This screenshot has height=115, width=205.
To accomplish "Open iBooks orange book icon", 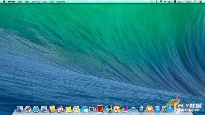I will coord(150,109).
